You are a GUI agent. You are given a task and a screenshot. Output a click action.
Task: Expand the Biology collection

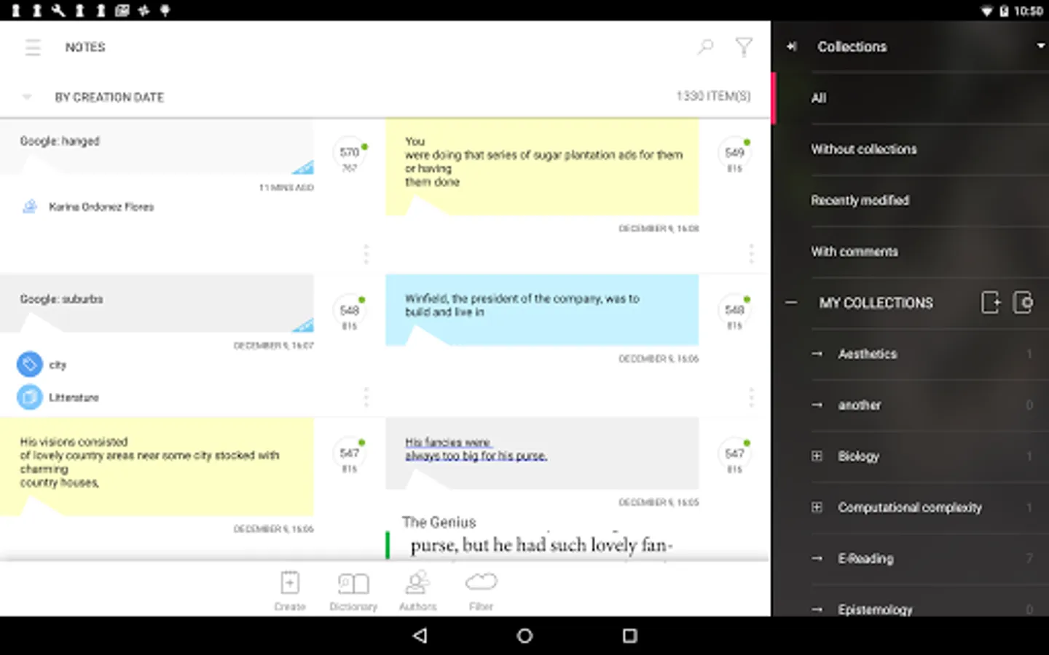click(x=817, y=456)
